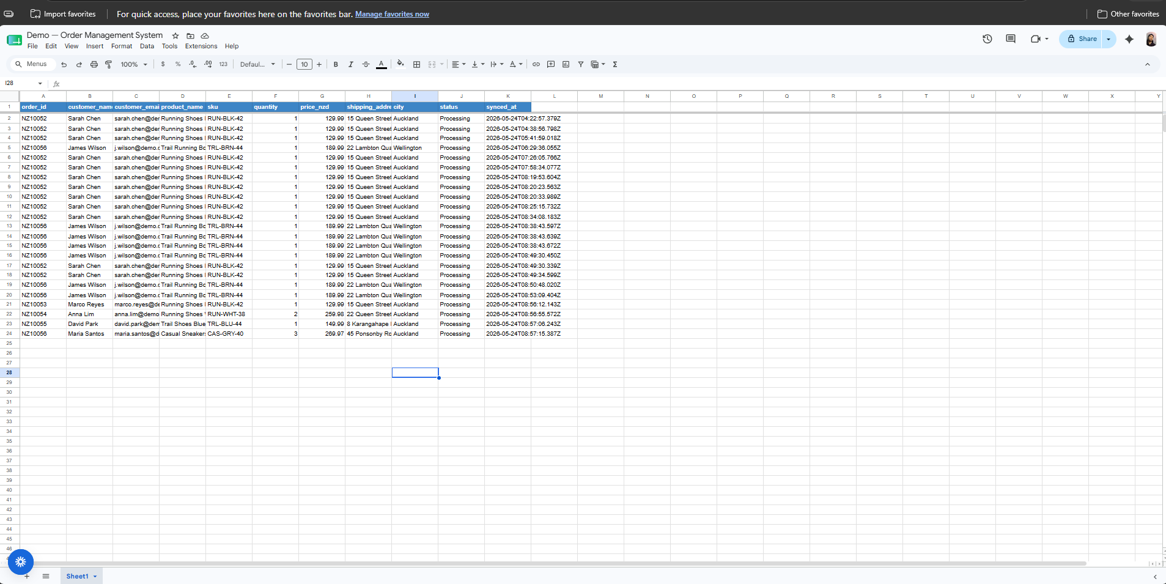
Task: Activate the paint format tool
Action: pos(109,64)
